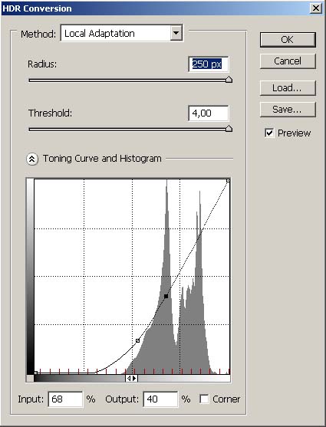Viewport: 326px width, 427px height.
Task: Collapse the Toning Curve and Histogram section
Action: [x=32, y=159]
